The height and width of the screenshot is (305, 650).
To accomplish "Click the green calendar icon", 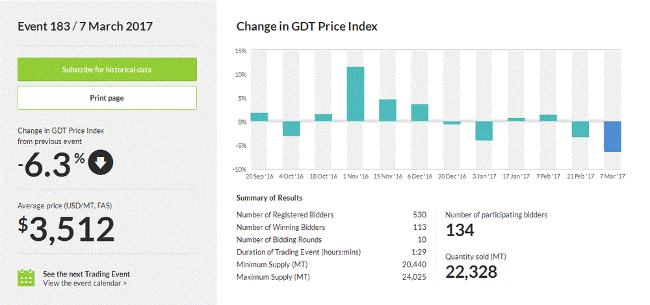I will coord(26,278).
